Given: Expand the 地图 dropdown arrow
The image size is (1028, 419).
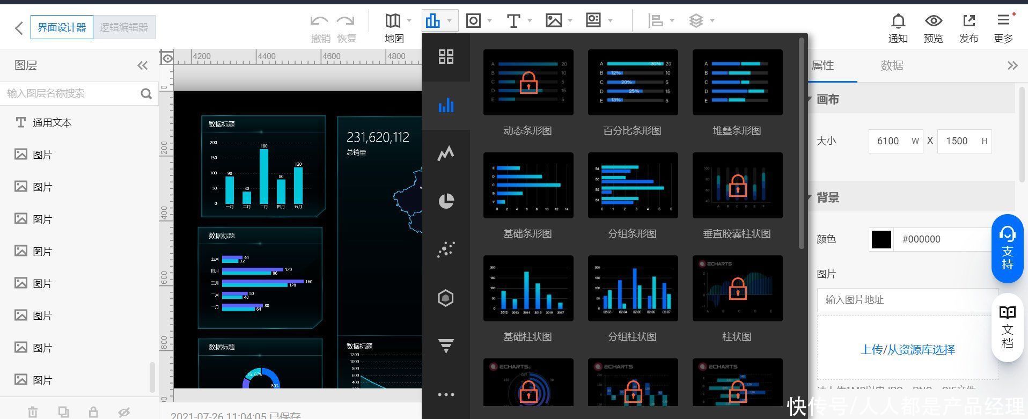Looking at the screenshot, I should (x=409, y=21).
